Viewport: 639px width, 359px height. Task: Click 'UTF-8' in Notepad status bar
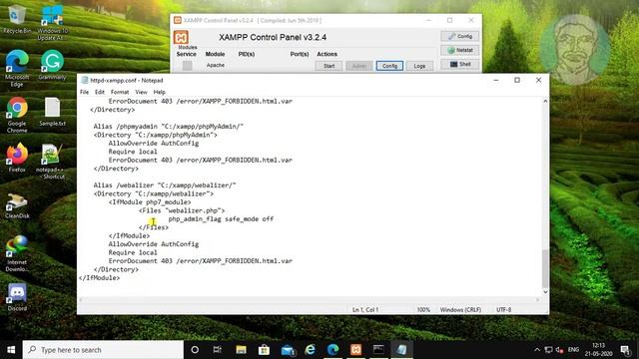(x=503, y=310)
